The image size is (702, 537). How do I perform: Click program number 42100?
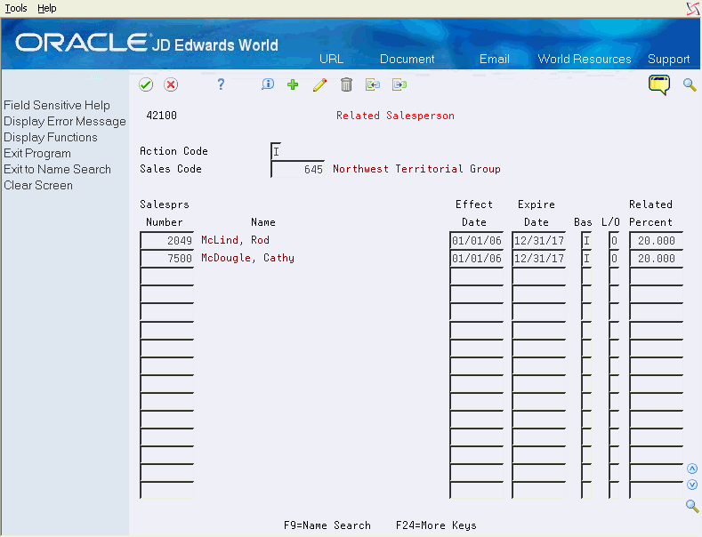click(162, 116)
